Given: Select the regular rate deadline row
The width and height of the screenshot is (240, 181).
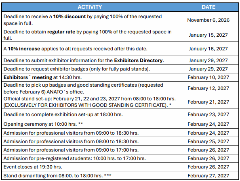Looking at the screenshot, I should click(120, 35).
